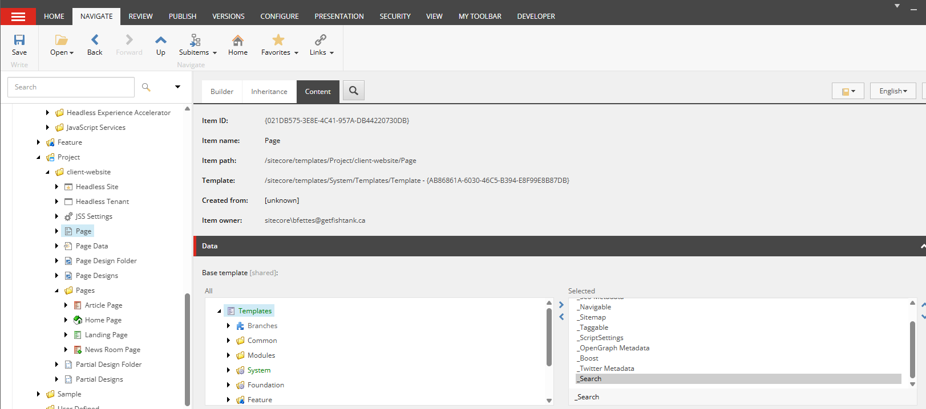
Task: Open the Sitecore hamburger menu
Action: pyautogui.click(x=18, y=17)
